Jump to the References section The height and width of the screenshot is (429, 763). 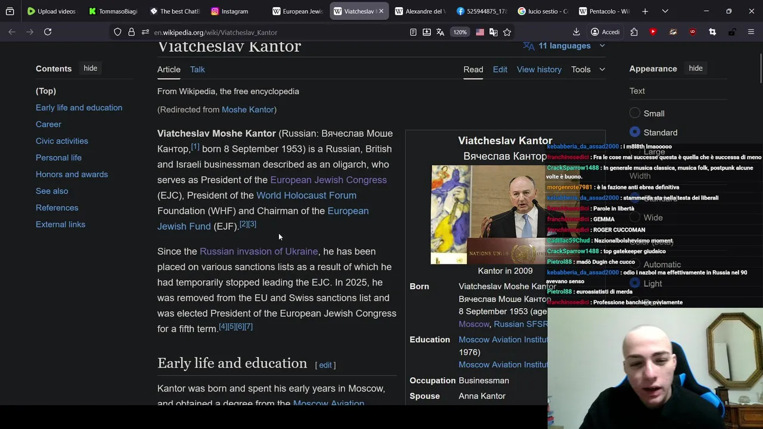coord(57,208)
